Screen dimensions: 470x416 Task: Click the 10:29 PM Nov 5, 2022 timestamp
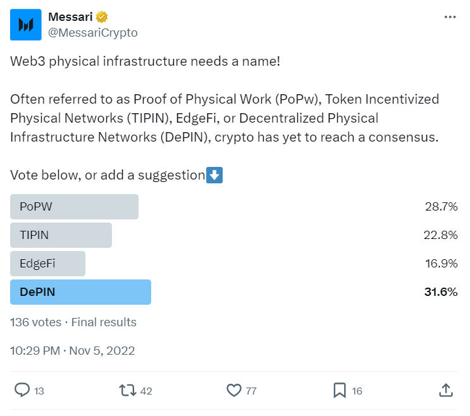point(73,351)
